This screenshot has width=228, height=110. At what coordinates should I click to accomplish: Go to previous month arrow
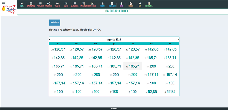click(50, 40)
